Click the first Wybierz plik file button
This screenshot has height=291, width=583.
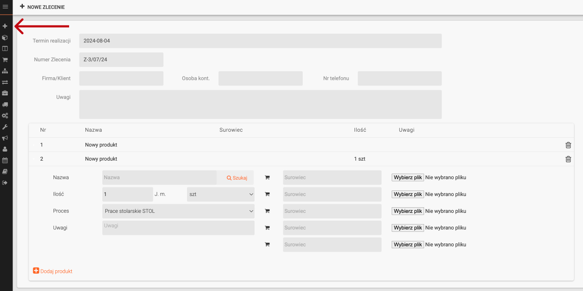[x=408, y=177]
